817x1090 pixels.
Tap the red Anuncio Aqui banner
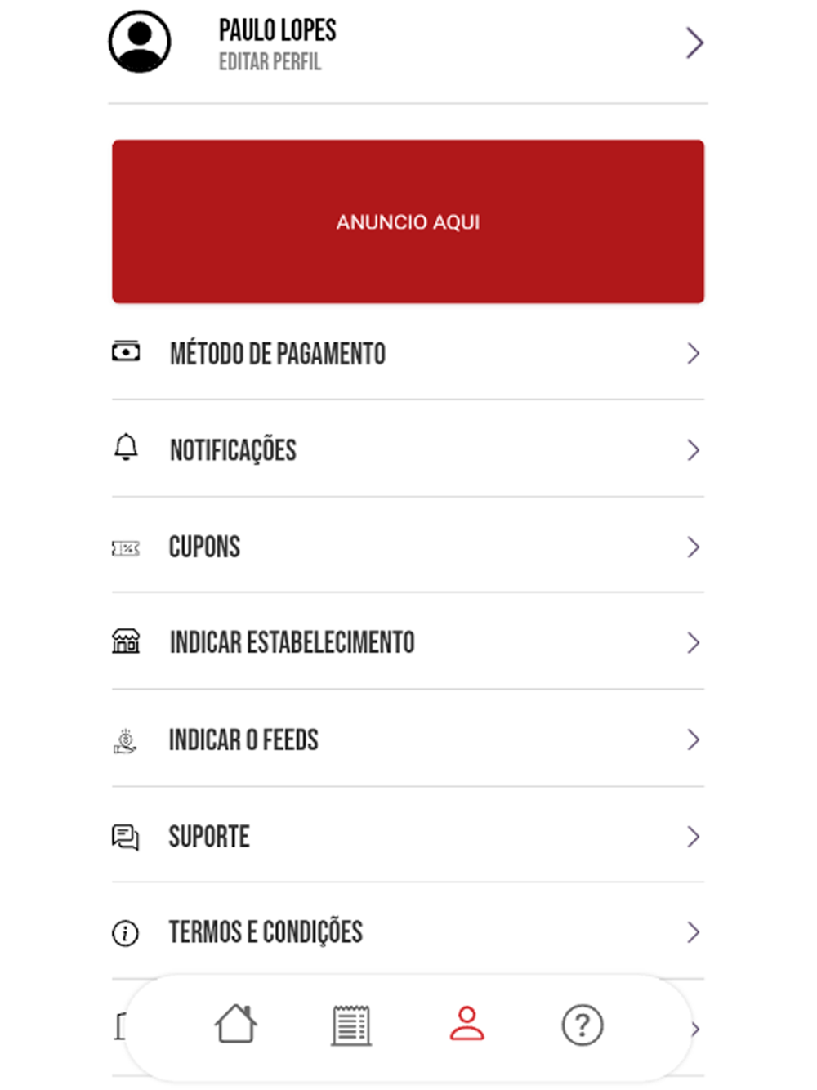pyautogui.click(x=408, y=221)
